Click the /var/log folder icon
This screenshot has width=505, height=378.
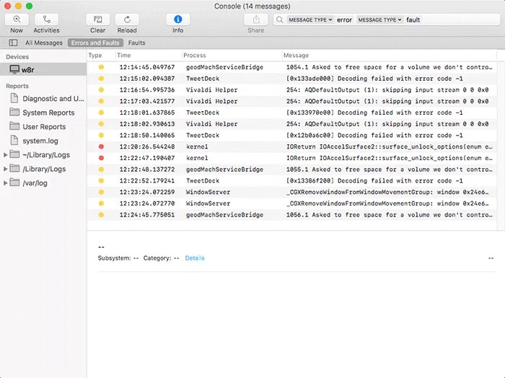pos(14,183)
